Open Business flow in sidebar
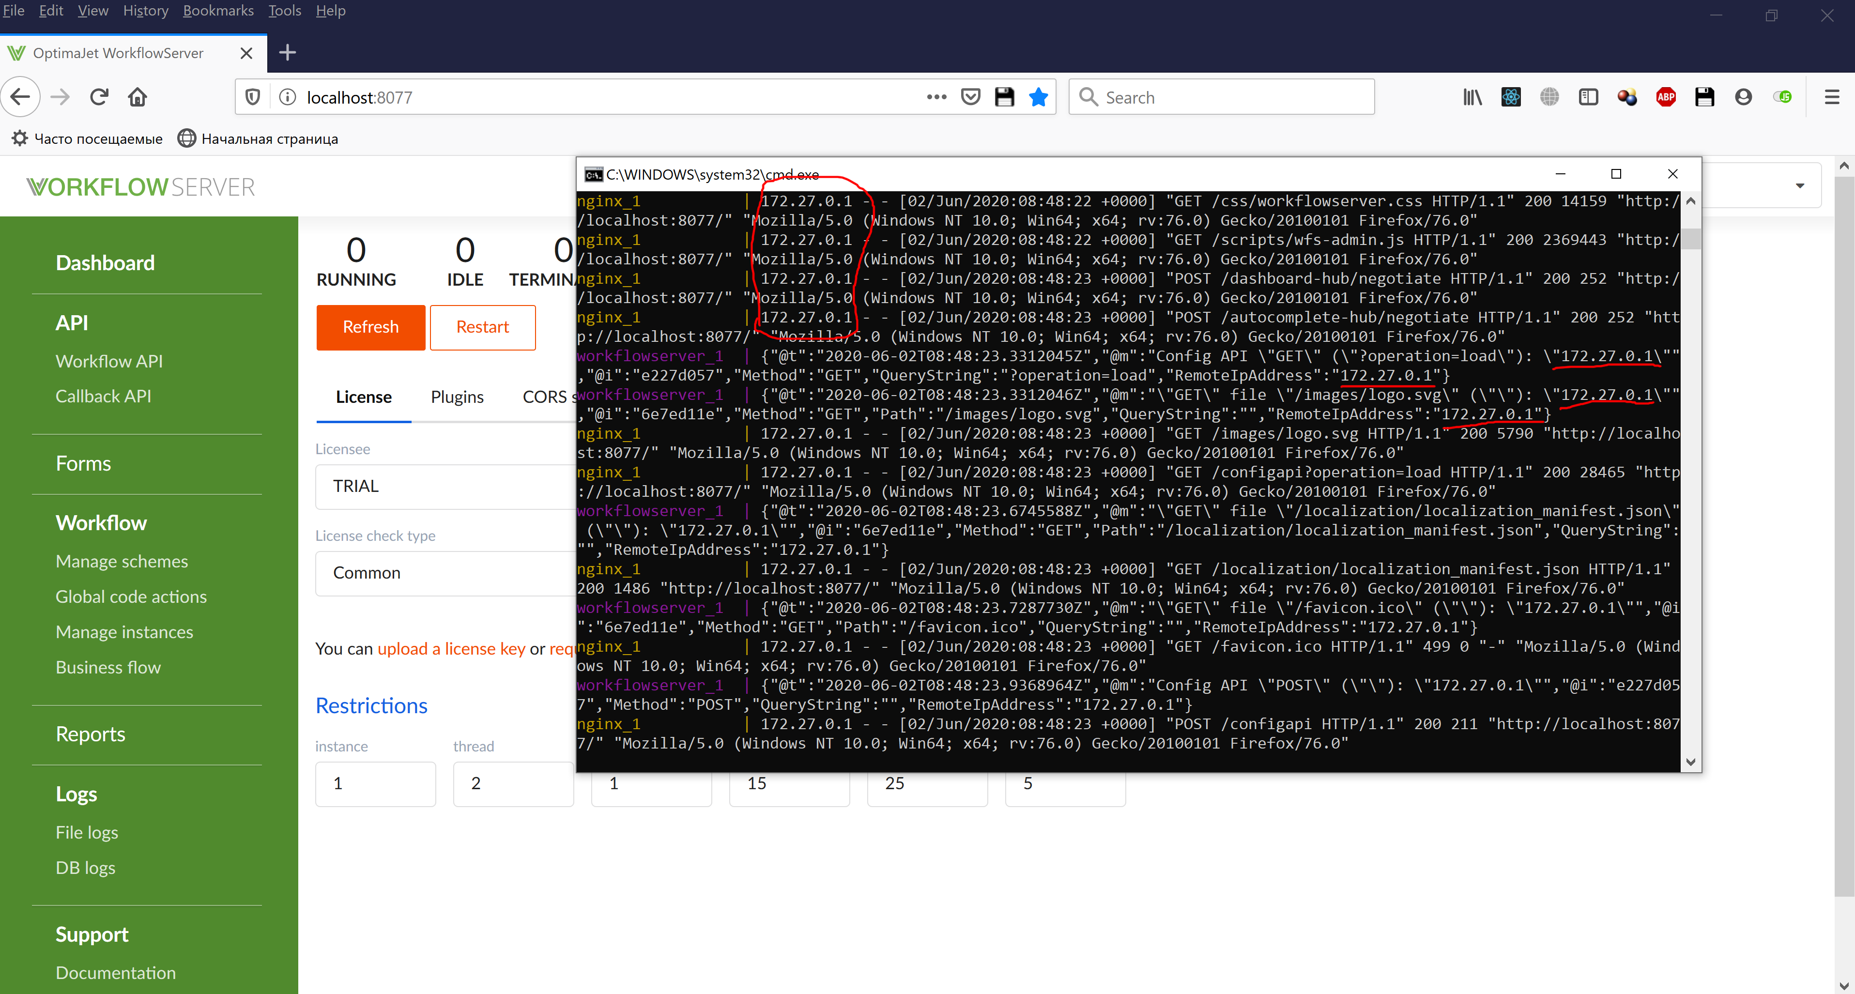 coord(108,667)
